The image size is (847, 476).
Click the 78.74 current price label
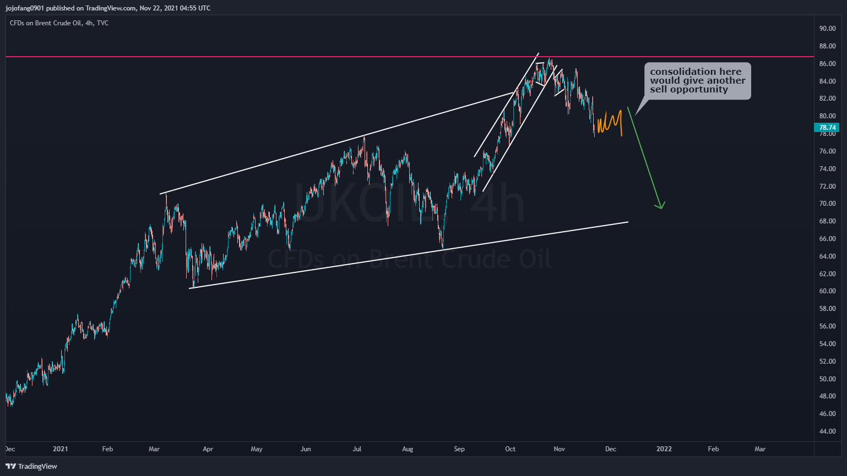827,128
